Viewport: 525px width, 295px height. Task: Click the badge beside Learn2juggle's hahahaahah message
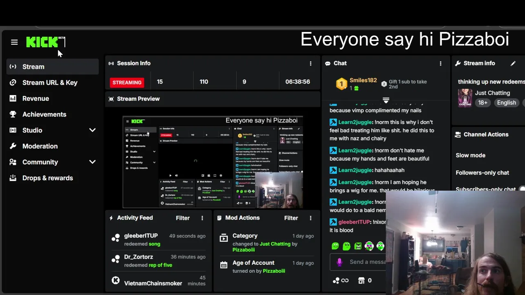333,170
